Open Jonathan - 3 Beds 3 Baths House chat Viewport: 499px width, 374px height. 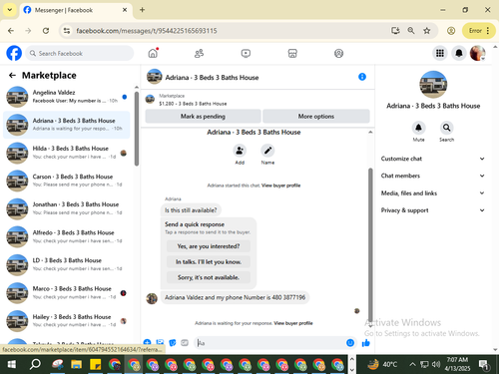pos(67,208)
